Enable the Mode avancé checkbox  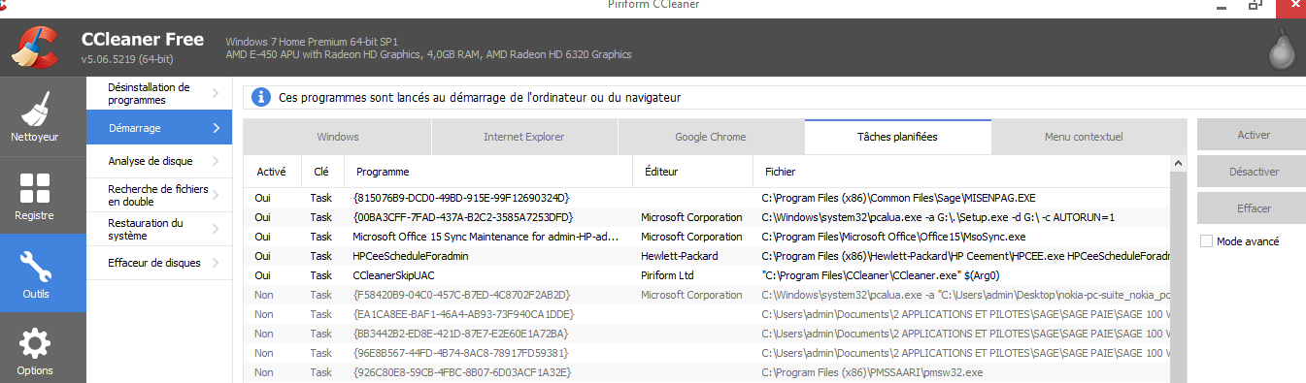(x=1206, y=240)
